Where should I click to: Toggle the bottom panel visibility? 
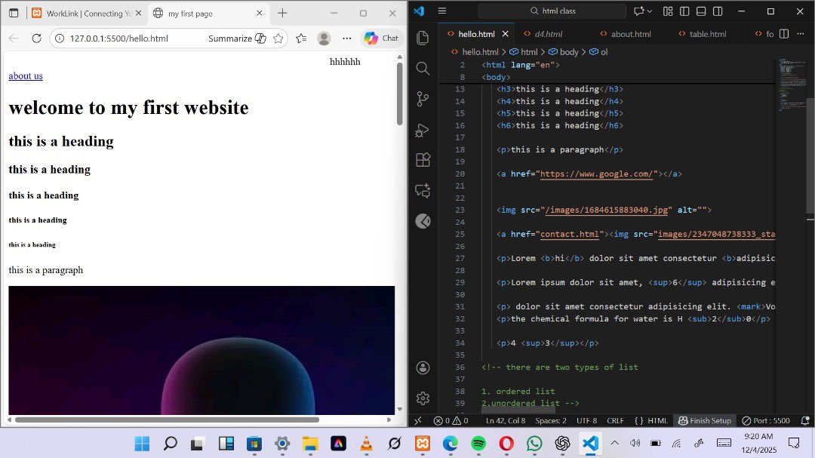click(701, 11)
